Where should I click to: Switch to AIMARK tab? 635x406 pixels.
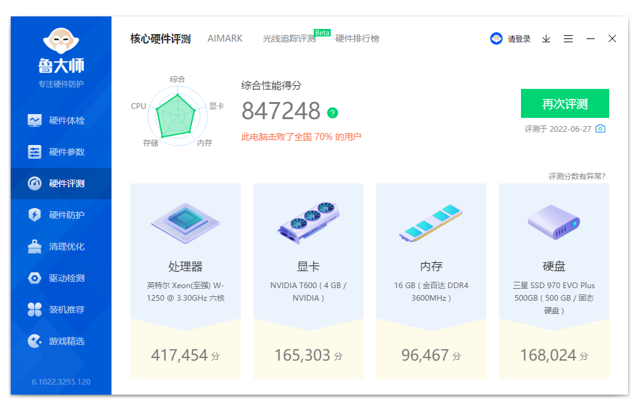pos(225,38)
